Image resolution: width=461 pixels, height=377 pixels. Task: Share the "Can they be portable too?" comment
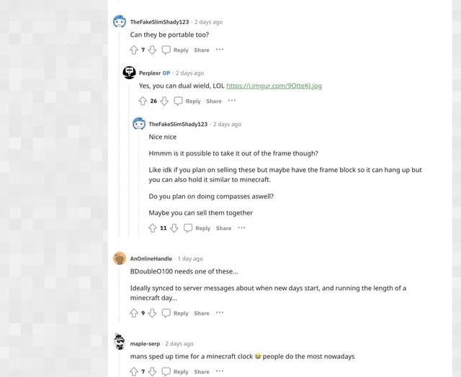(x=202, y=50)
